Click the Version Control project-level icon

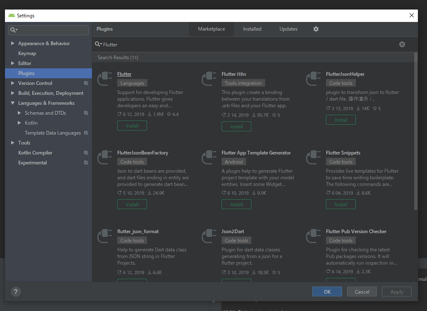click(86, 83)
